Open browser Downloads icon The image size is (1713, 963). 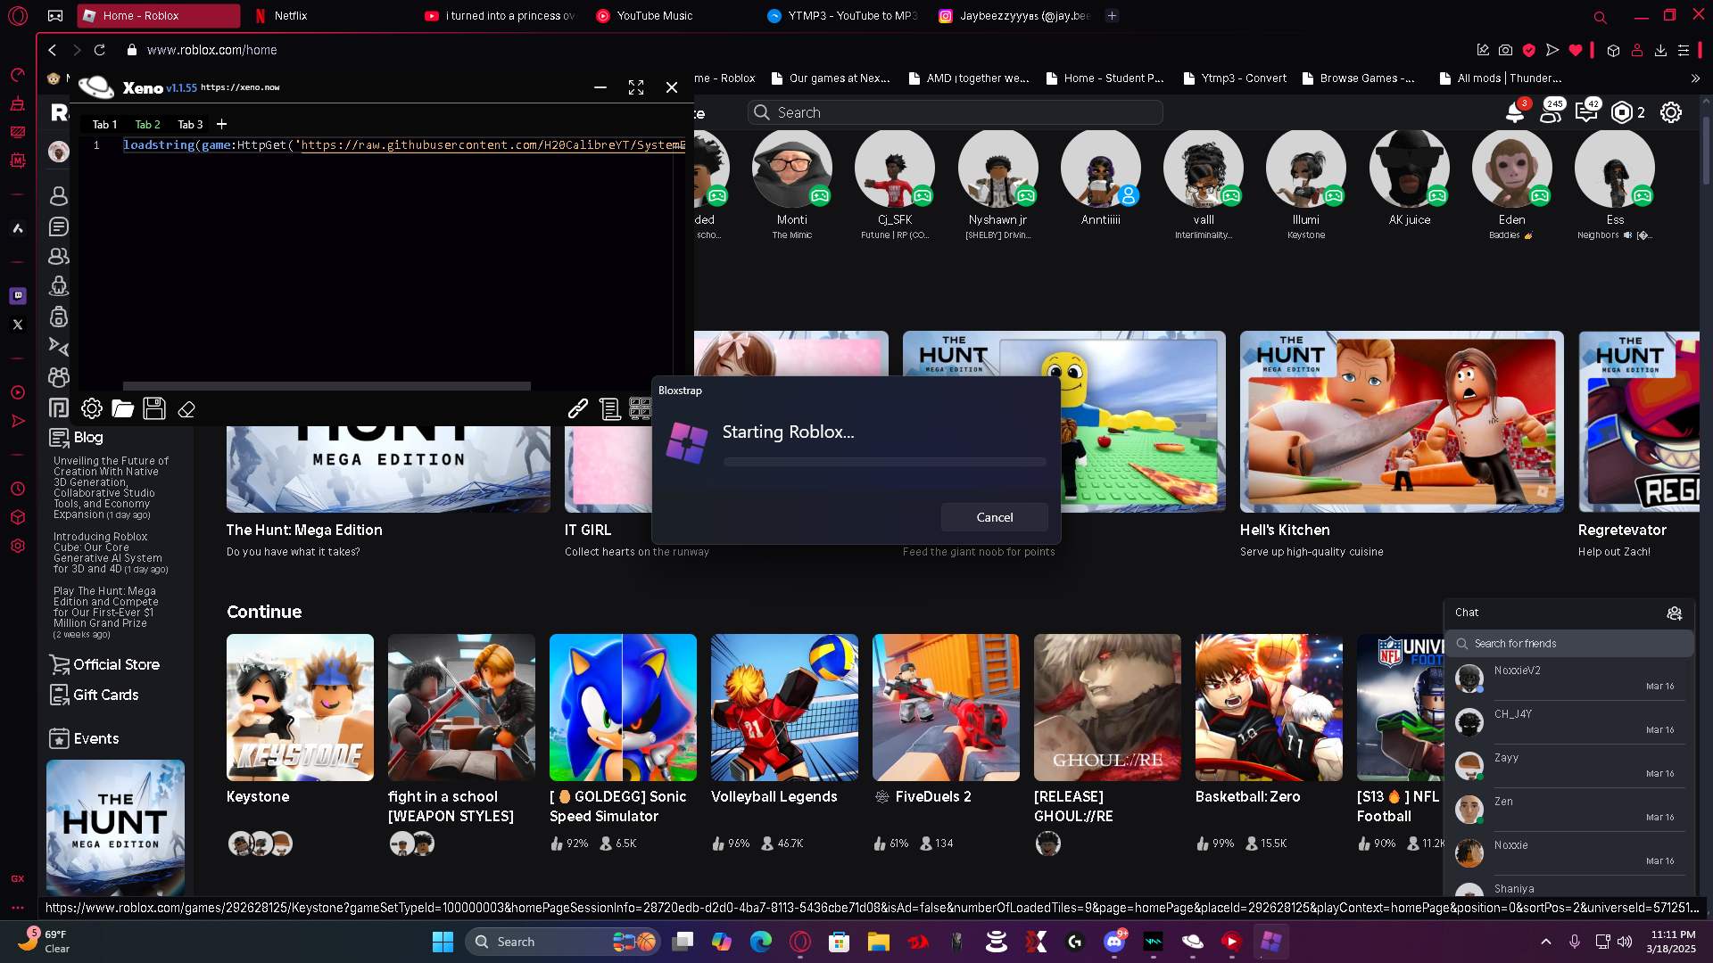1660,50
